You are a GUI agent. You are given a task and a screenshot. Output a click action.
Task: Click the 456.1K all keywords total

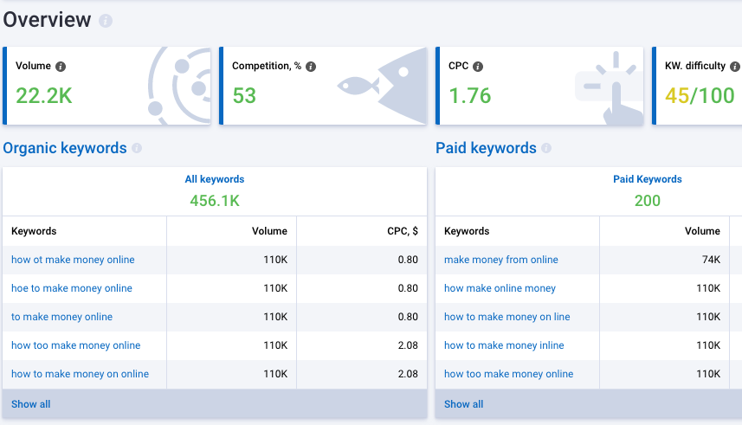tap(215, 201)
